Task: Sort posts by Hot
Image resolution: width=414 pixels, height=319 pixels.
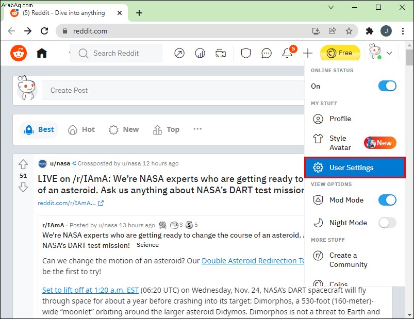Action: click(x=81, y=129)
